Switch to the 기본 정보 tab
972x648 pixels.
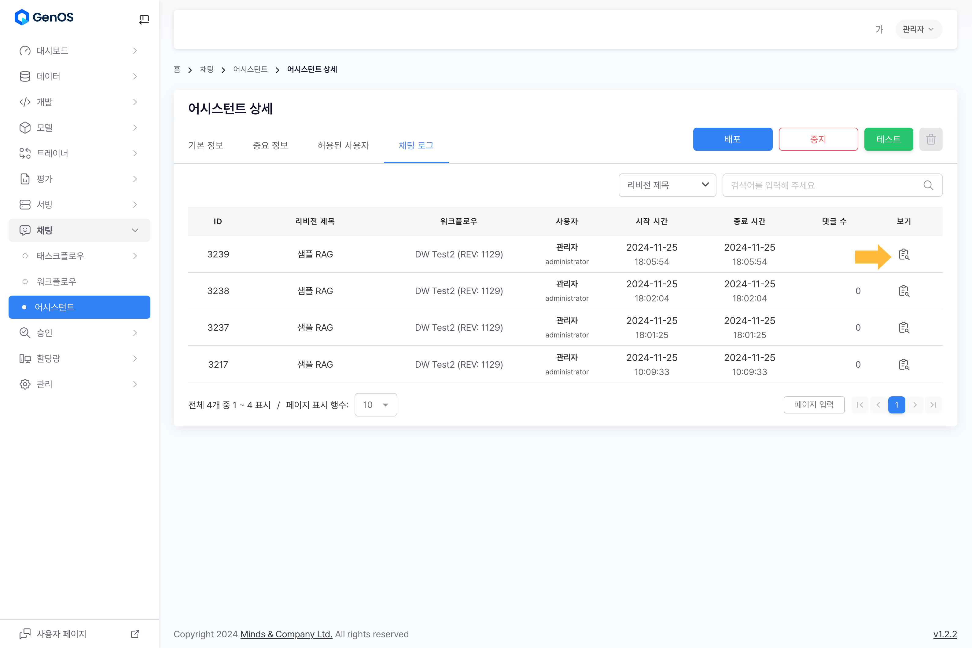pyautogui.click(x=206, y=145)
